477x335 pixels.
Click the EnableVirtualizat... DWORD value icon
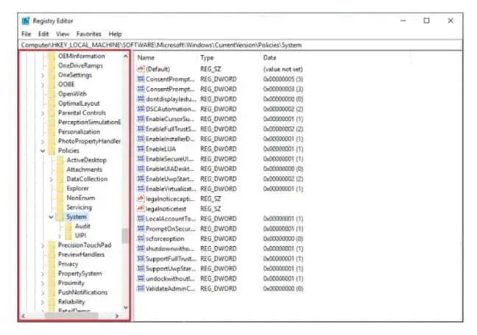(x=141, y=189)
